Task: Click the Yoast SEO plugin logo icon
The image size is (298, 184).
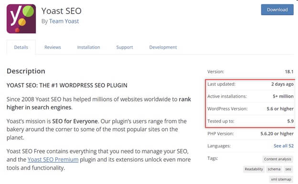Action: [x=21, y=19]
